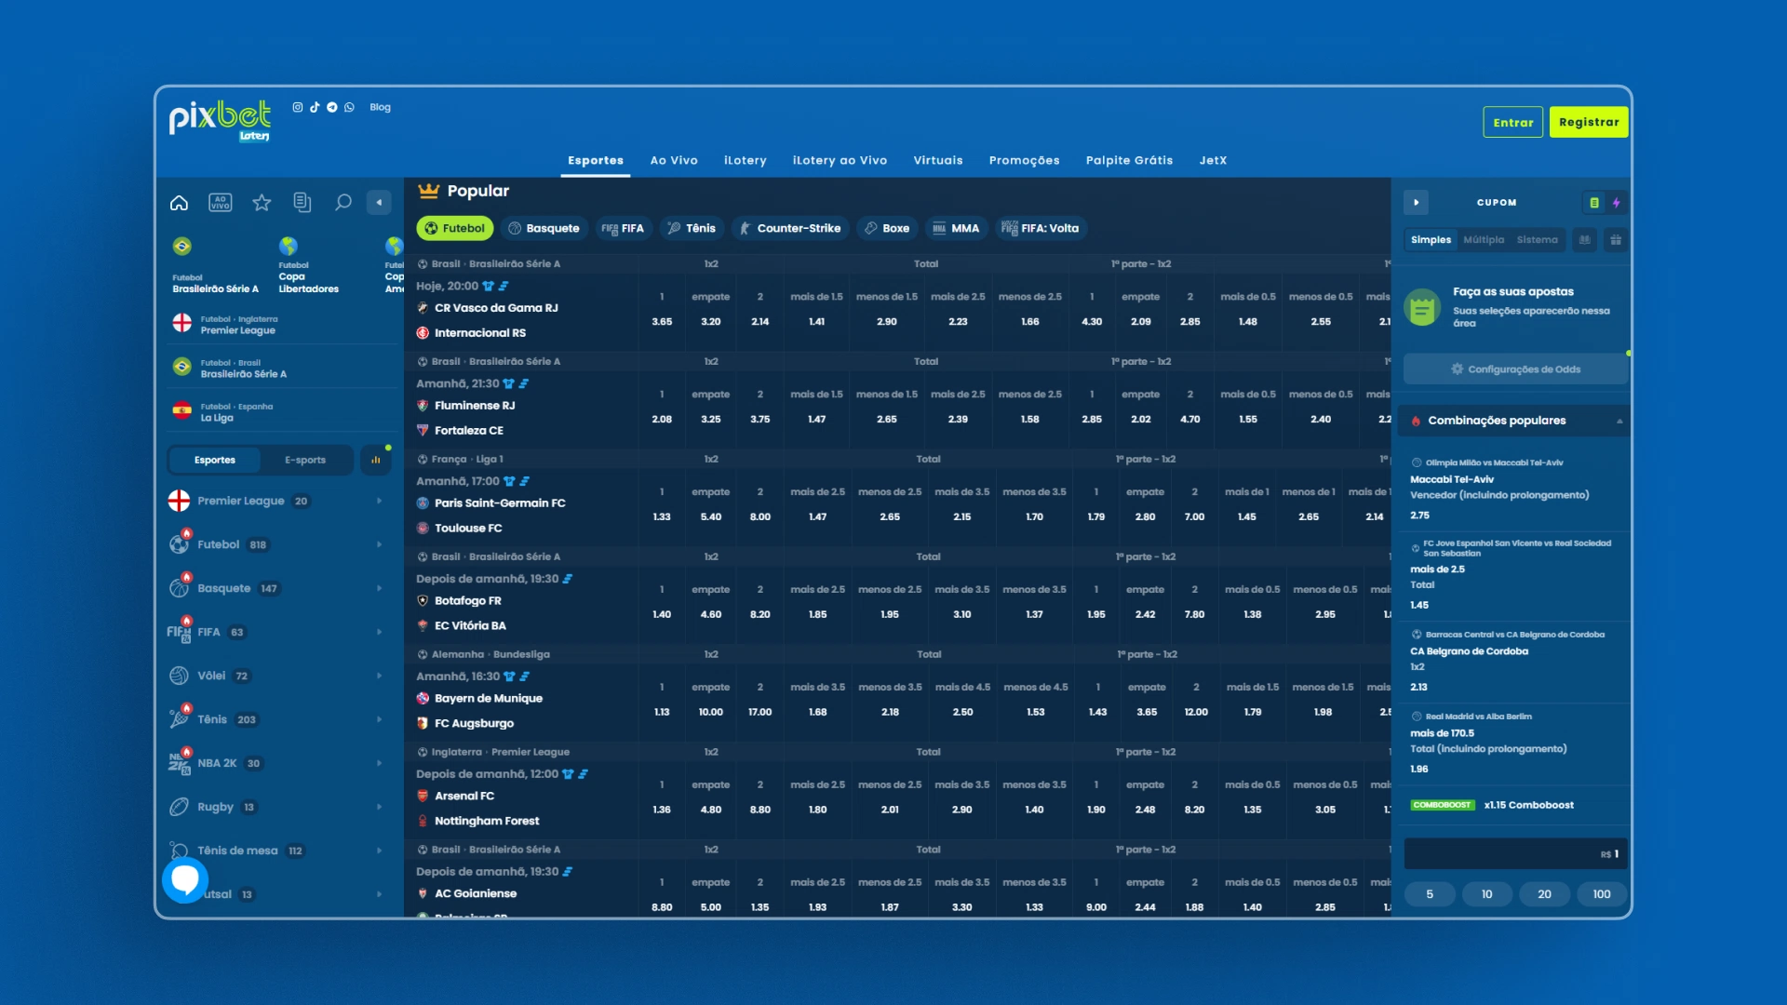
Task: Open the statistics bar chart icon
Action: [376, 460]
